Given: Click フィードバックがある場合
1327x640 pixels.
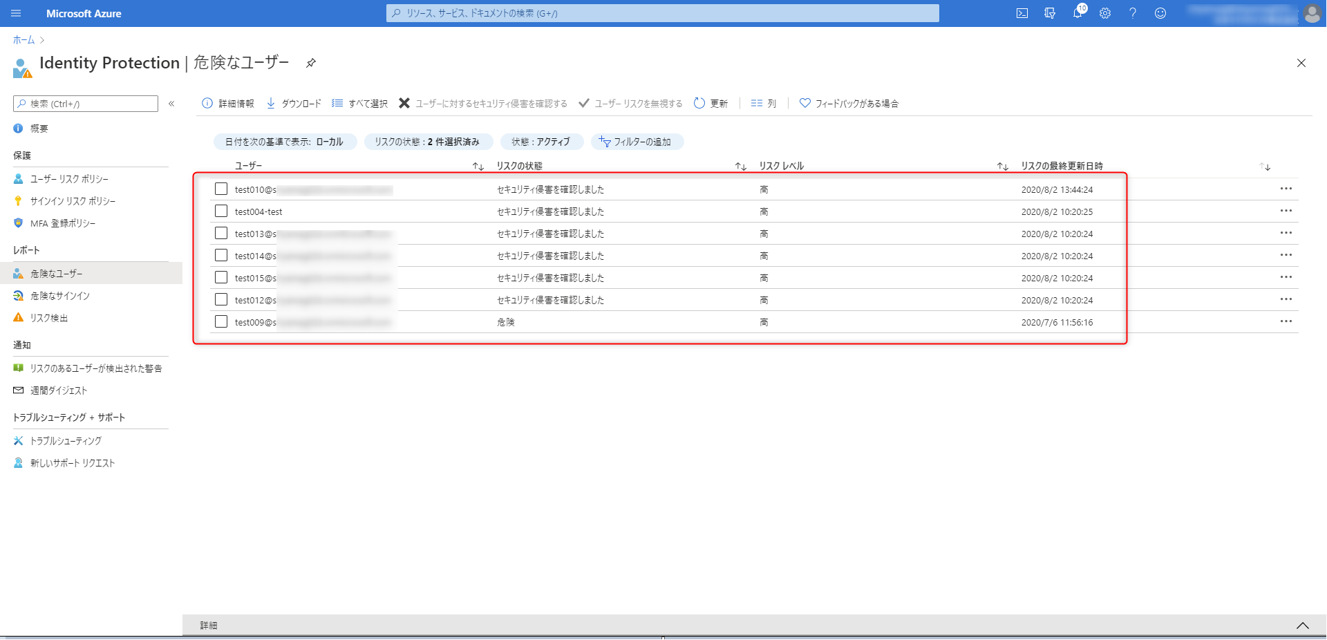Looking at the screenshot, I should tap(849, 104).
